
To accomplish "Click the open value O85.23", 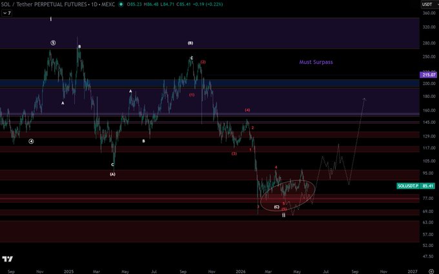I will 134,5.
